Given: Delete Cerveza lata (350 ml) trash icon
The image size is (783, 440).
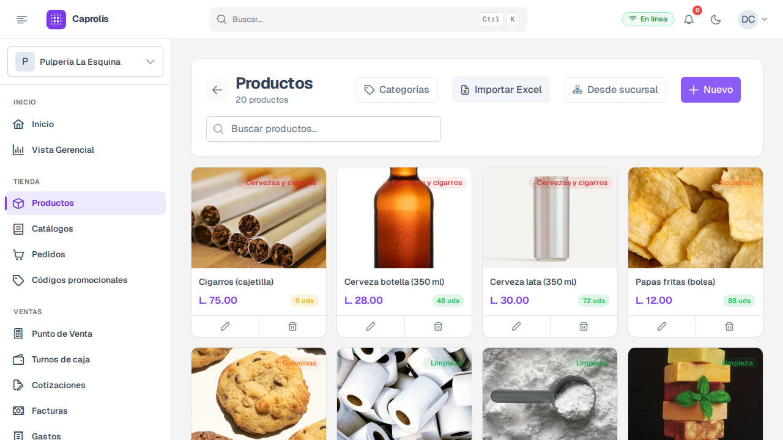Looking at the screenshot, I should 584,326.
